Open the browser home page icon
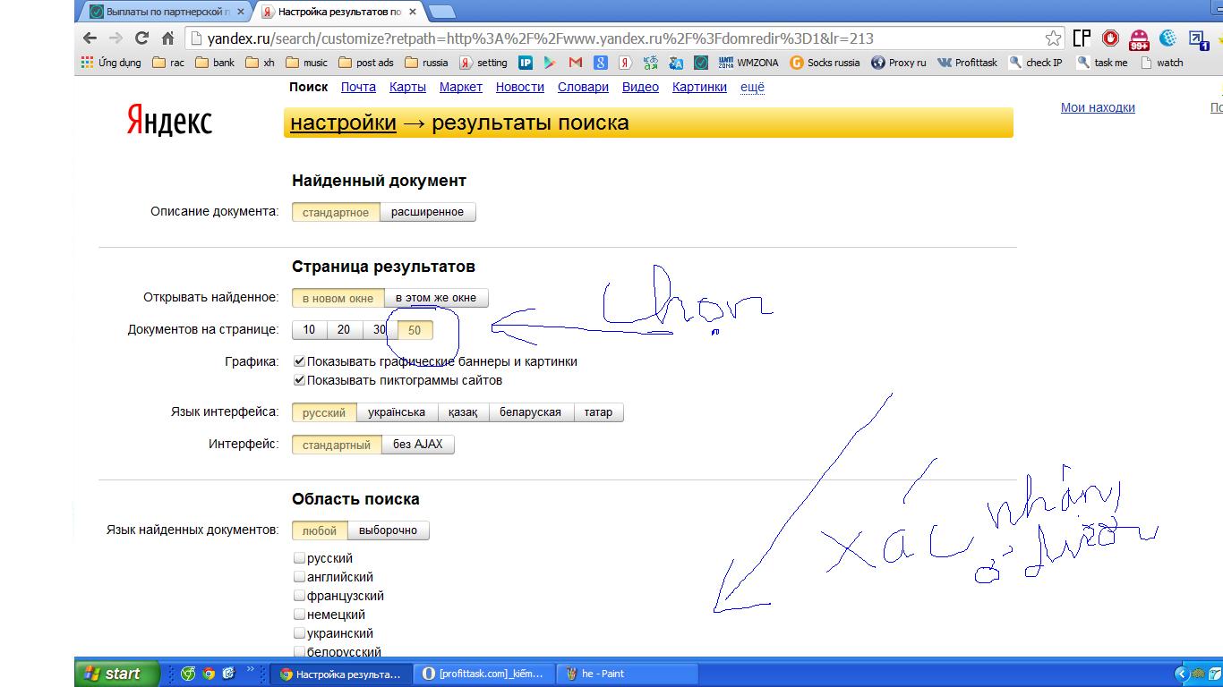 (x=167, y=38)
